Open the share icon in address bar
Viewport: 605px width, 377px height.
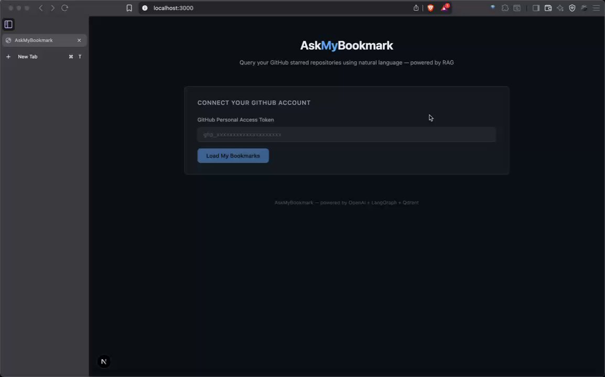[x=416, y=8]
